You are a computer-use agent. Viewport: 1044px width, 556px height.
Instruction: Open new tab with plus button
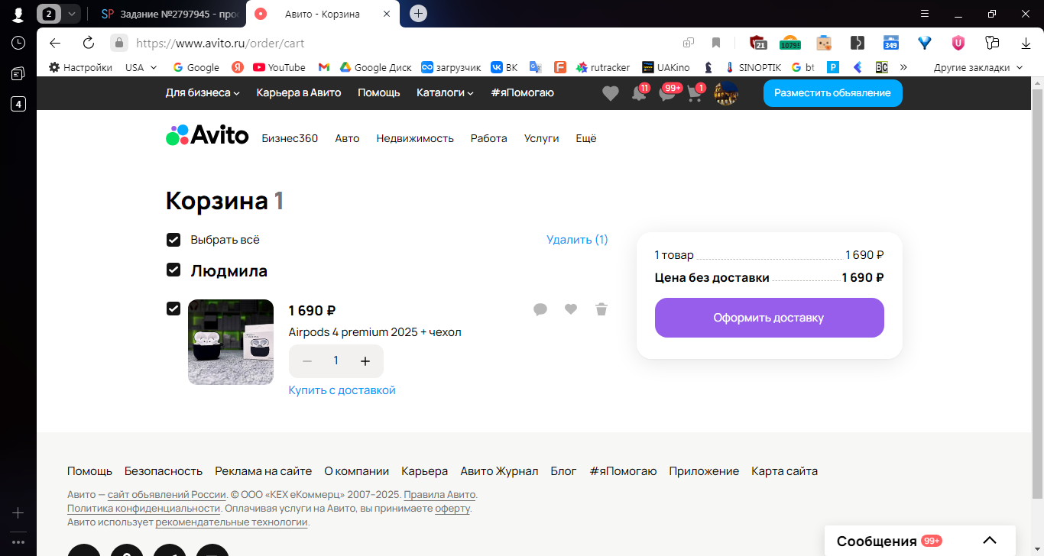418,14
